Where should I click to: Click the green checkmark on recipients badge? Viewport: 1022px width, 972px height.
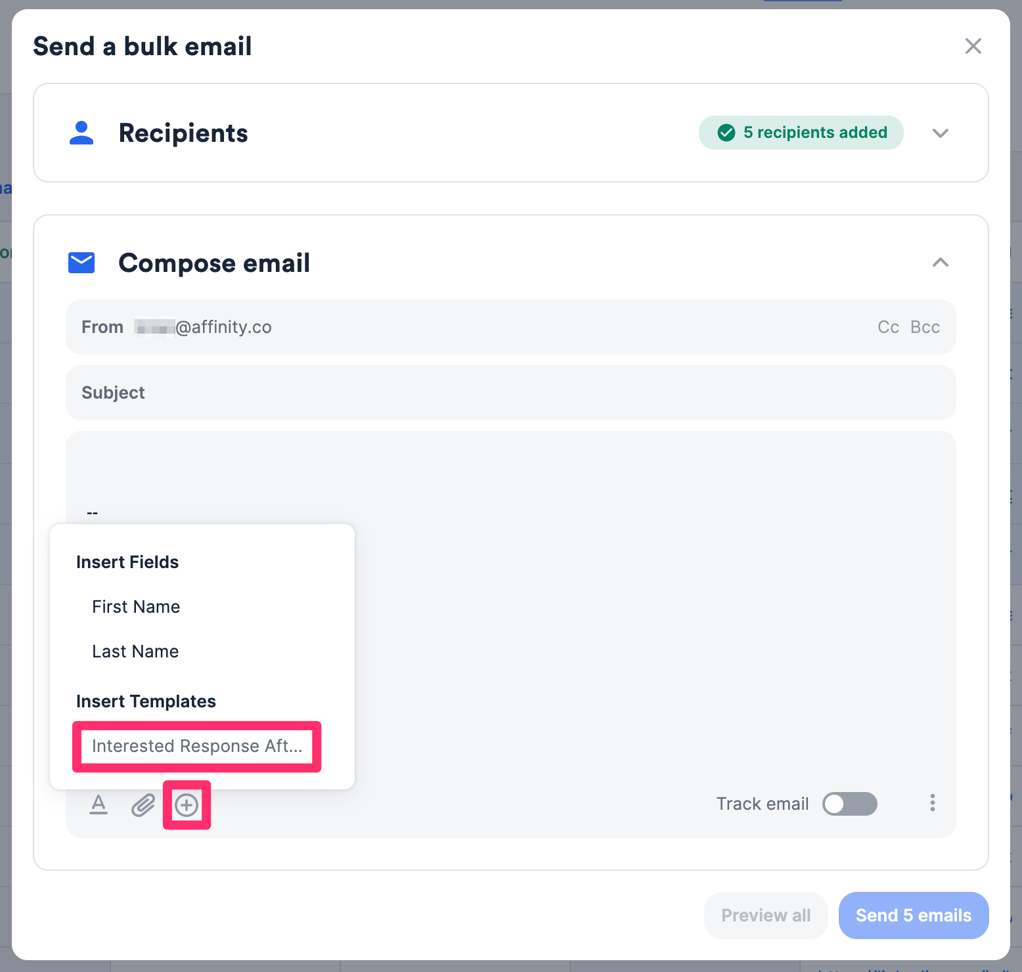pos(725,133)
